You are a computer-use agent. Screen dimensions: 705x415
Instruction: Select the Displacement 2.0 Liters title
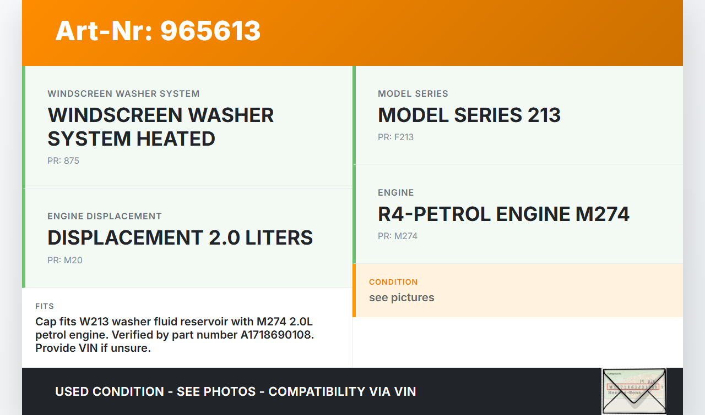[x=180, y=237]
